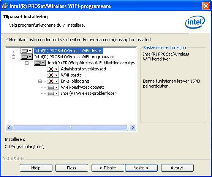The image size is (212, 177).
Task: Select the WMI-støtte feature label
Action: 71,75
